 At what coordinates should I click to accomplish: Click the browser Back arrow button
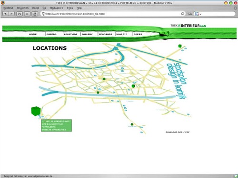click(x=6, y=14)
